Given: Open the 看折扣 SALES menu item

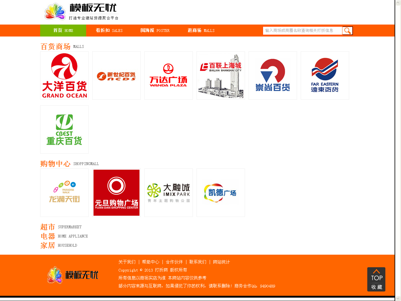Looking at the screenshot, I should [109, 31].
